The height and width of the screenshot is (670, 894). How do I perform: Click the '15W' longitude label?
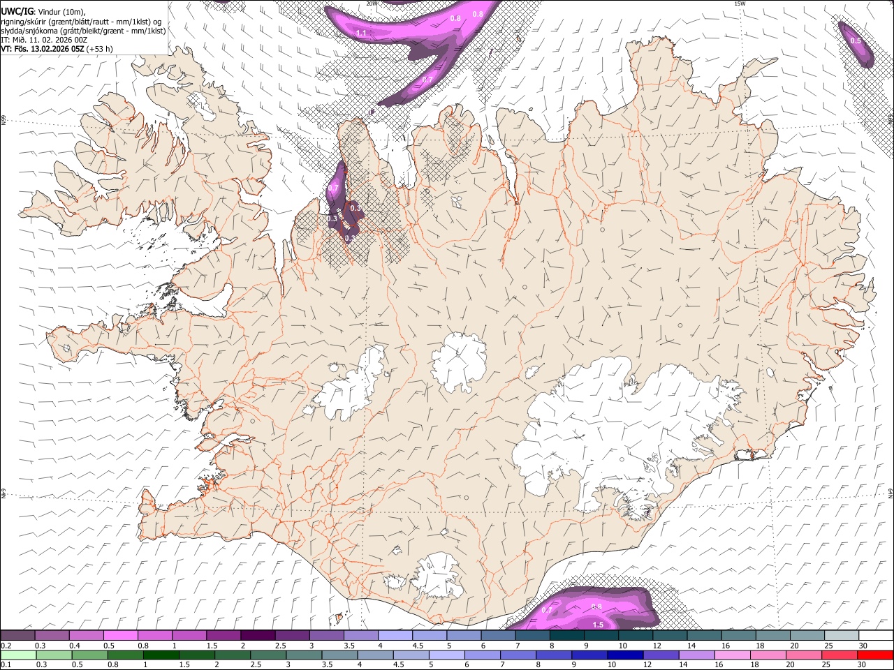click(740, 3)
